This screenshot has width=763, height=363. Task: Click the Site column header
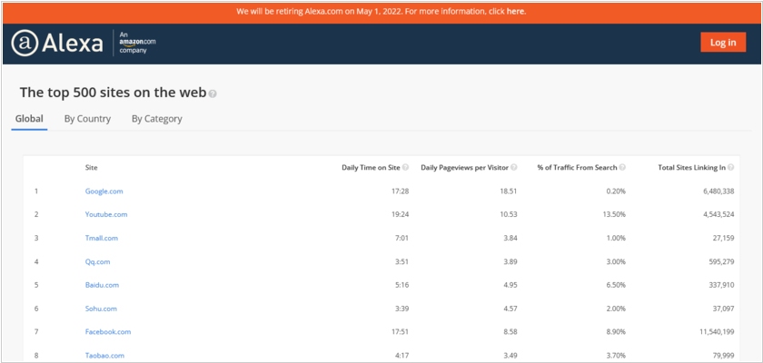point(91,167)
